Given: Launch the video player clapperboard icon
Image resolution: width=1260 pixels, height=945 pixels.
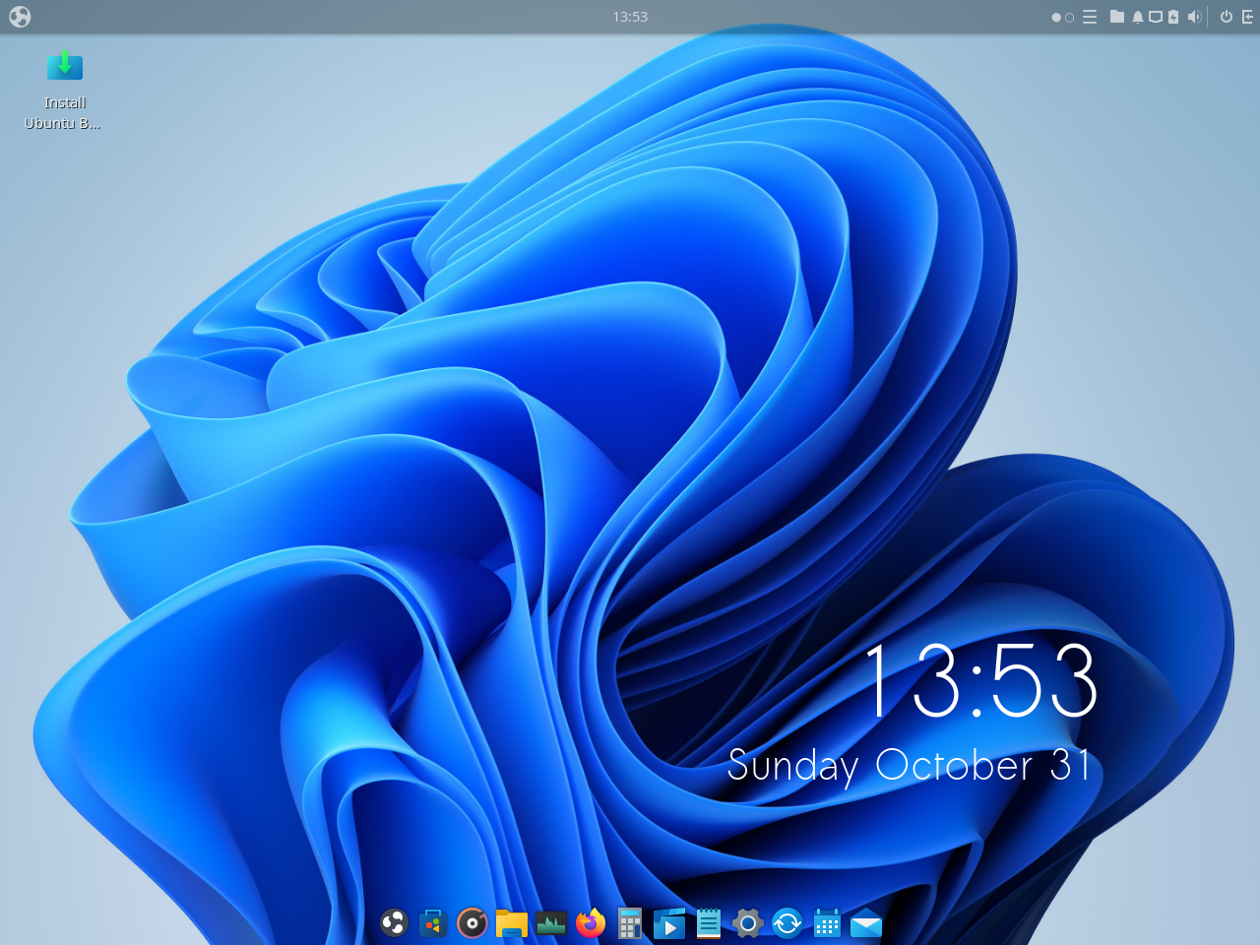Looking at the screenshot, I should pos(669,923).
